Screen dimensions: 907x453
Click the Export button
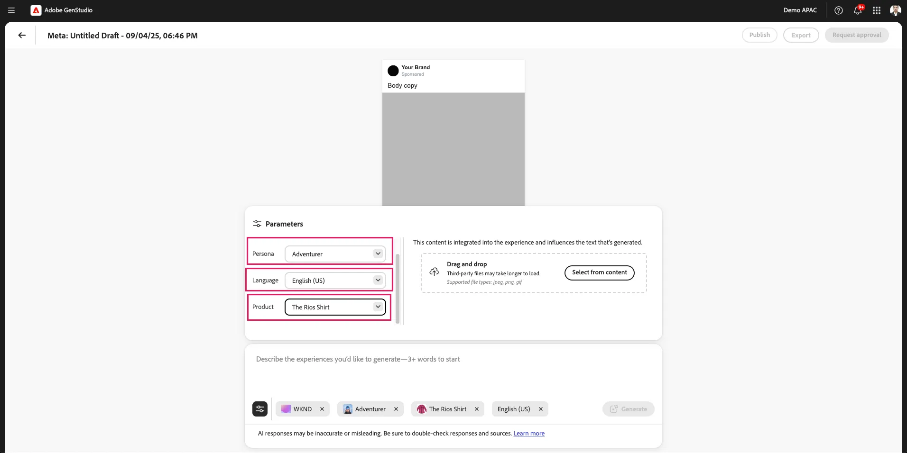click(x=801, y=35)
